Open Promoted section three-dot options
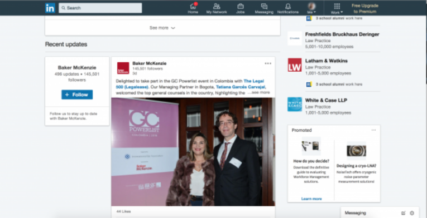 (373, 130)
